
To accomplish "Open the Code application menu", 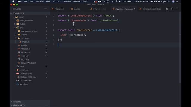I will [x=19, y=1].
